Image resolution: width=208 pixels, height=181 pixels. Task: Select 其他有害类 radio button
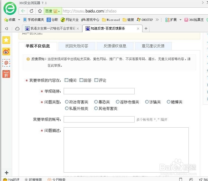tap(96, 108)
